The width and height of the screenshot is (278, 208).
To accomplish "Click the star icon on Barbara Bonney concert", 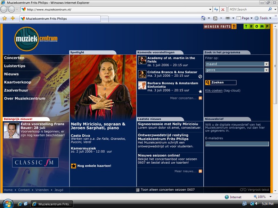I will pyautogui.click(x=200, y=92).
